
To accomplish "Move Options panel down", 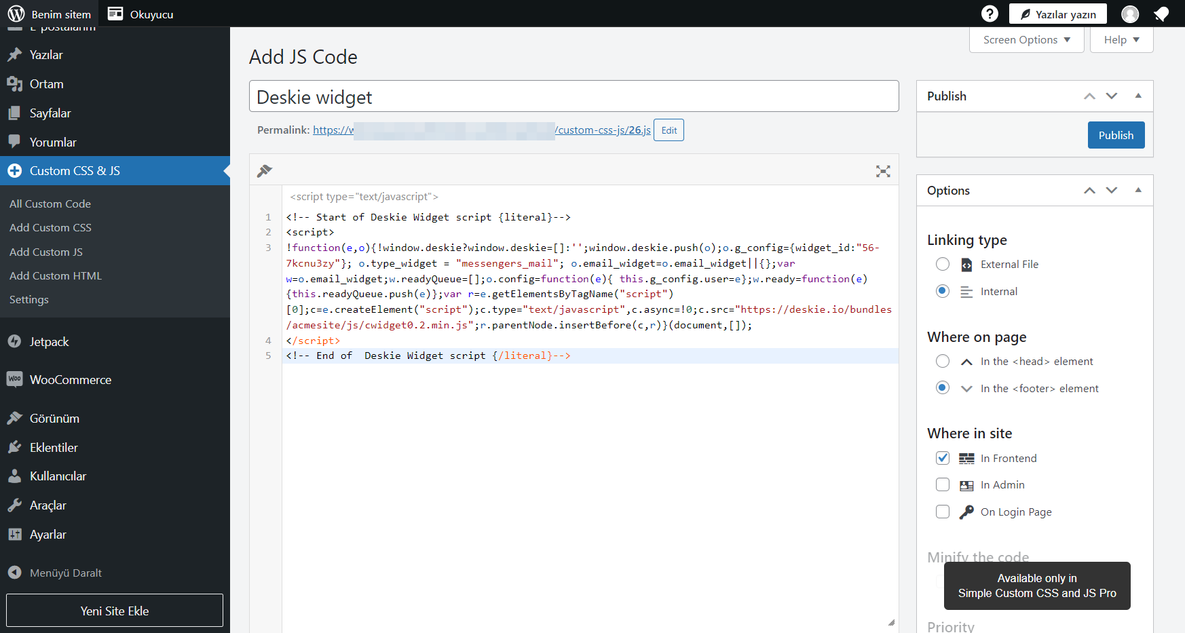I will (1112, 191).
